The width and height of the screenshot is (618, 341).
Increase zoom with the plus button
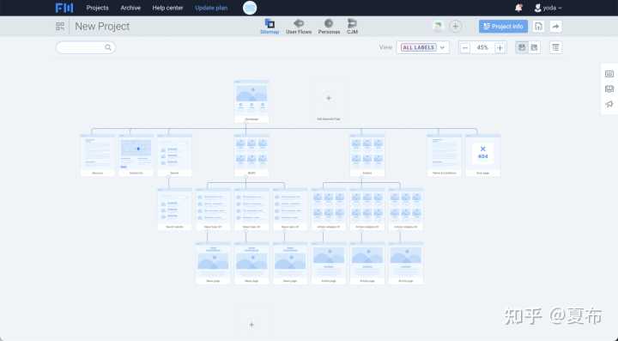pos(500,48)
